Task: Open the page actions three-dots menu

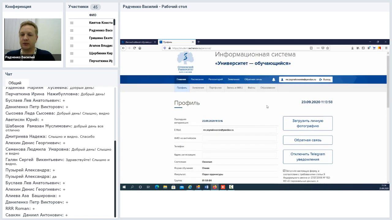Action: pyautogui.click(x=318, y=48)
